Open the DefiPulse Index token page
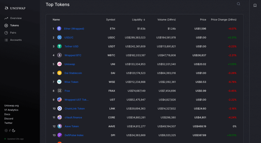 click(x=74, y=135)
